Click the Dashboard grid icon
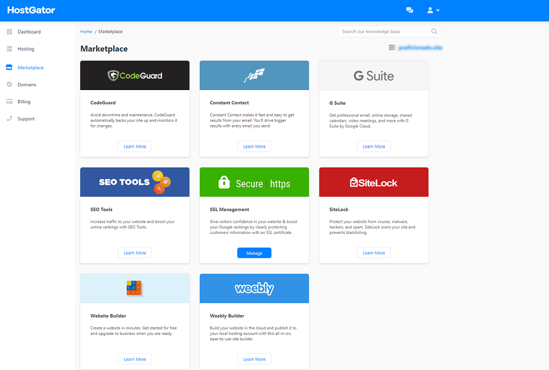Screen dimensions: 549x370 (x=9, y=32)
